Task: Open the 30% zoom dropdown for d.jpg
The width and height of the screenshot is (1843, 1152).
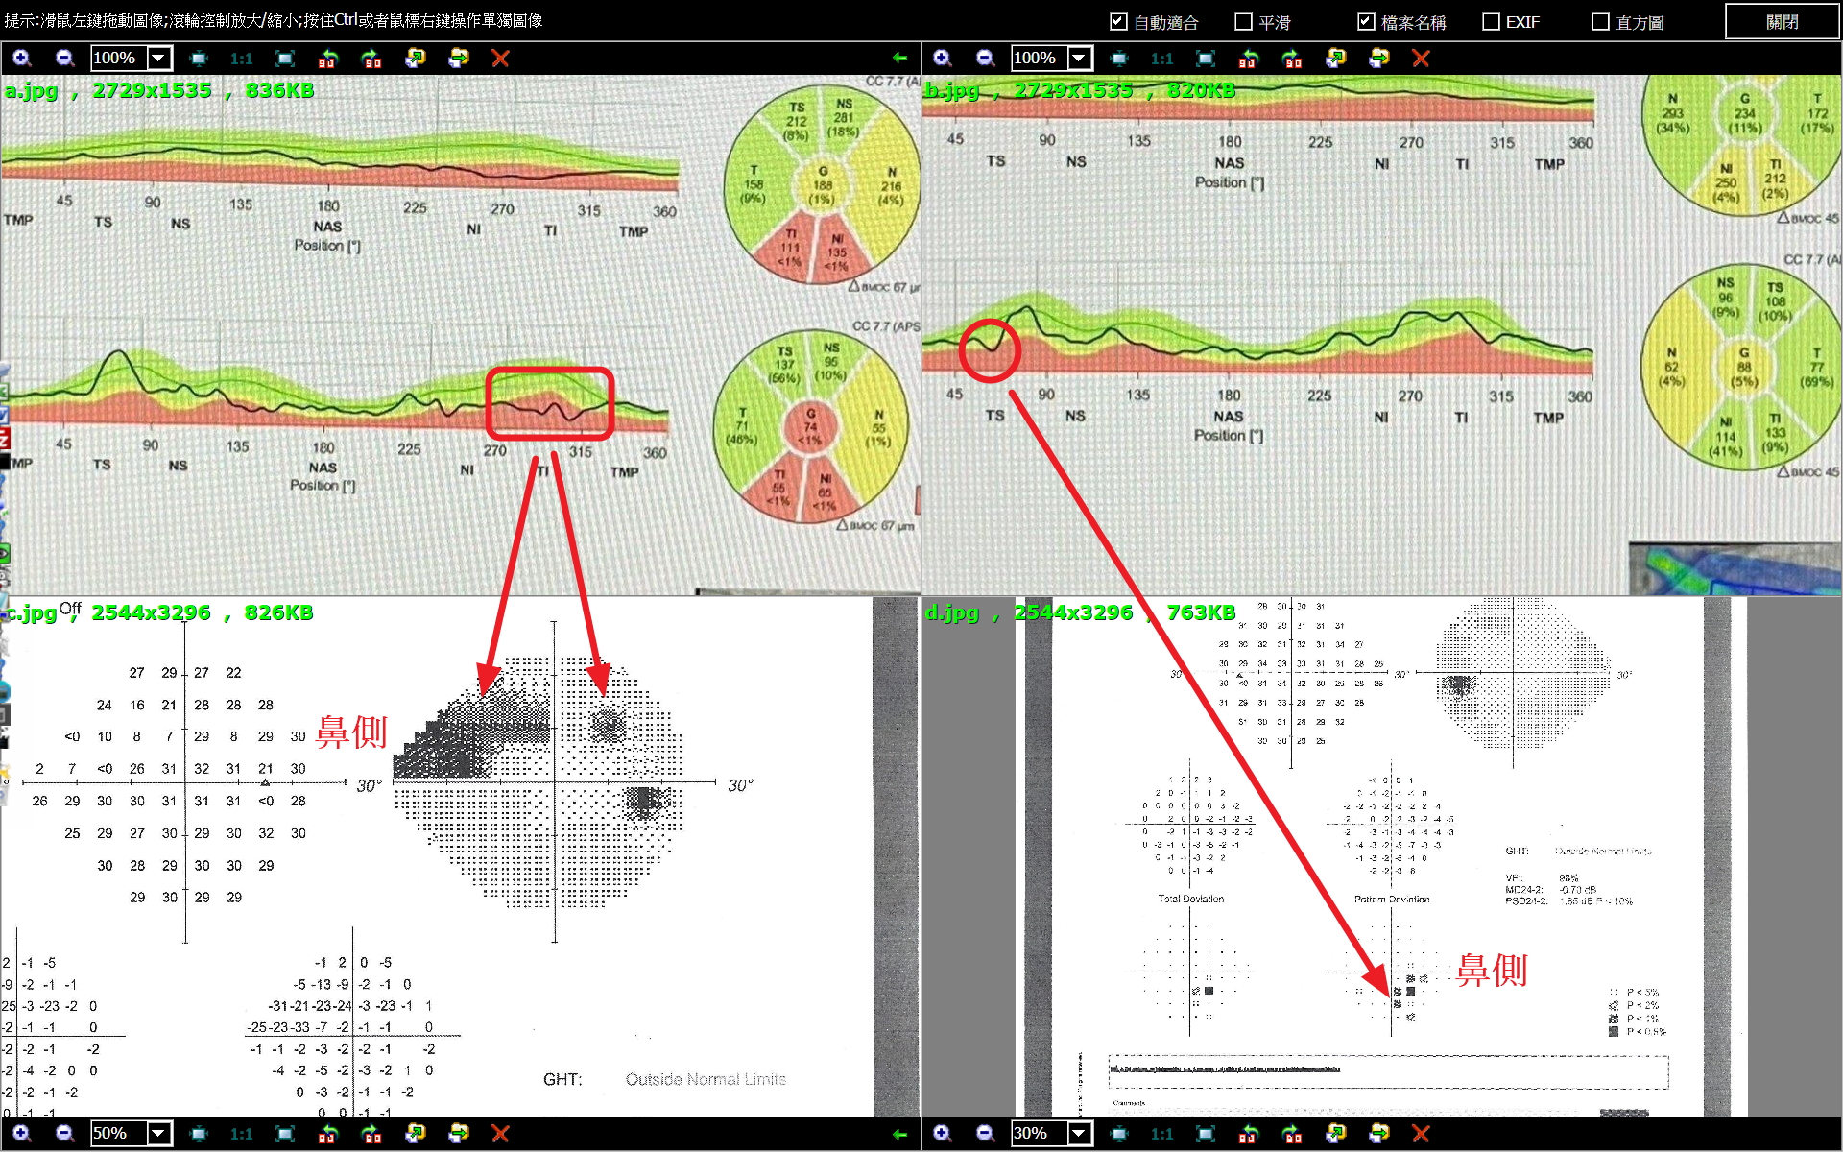Action: point(1080,1134)
